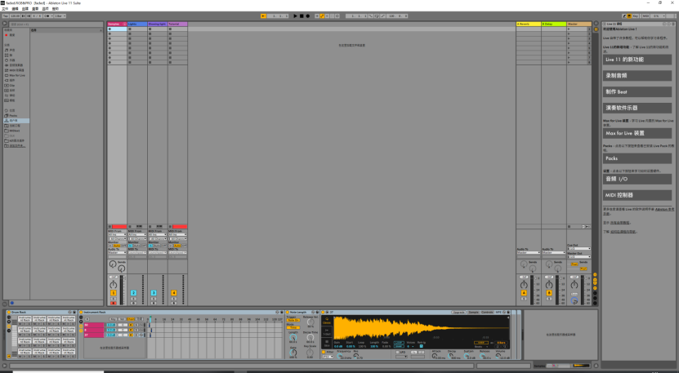Show the Chain zone editor

[x=131, y=319]
